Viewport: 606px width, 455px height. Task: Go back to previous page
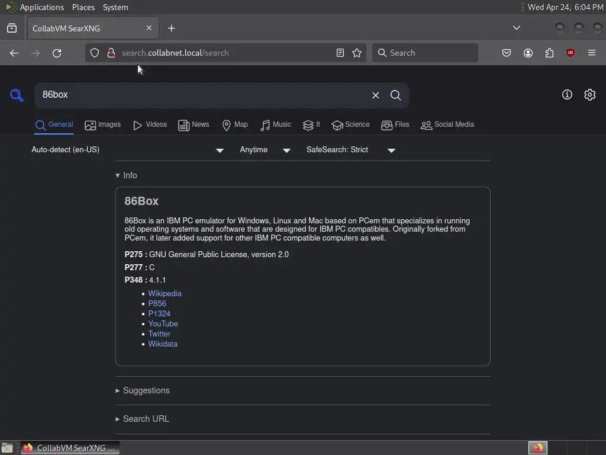[x=14, y=53]
